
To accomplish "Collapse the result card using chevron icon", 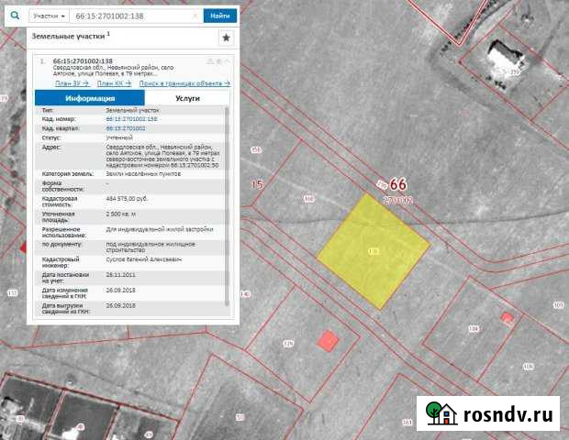I will [x=227, y=60].
